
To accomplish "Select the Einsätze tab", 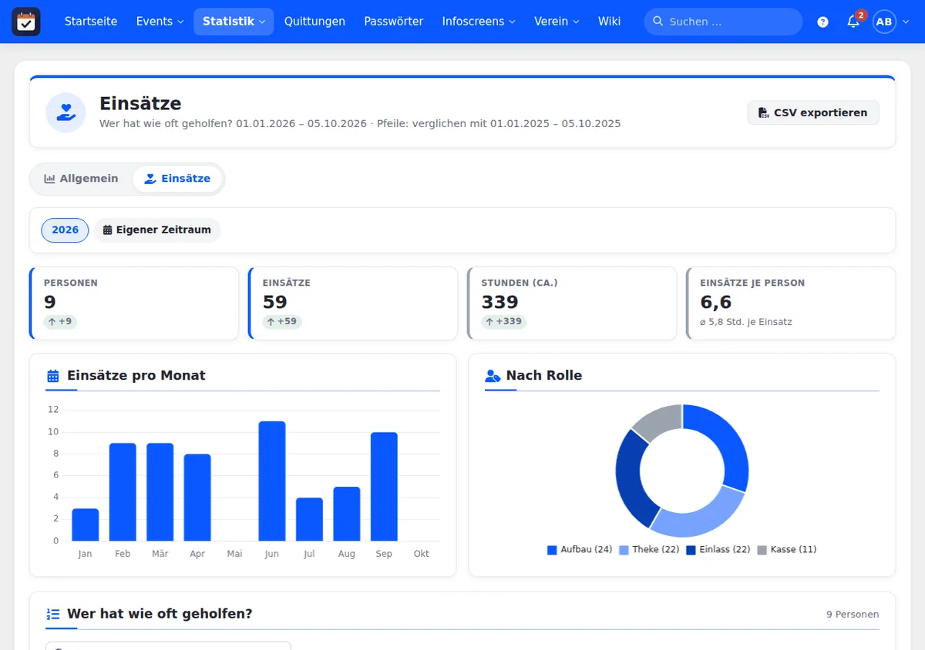I will (177, 179).
